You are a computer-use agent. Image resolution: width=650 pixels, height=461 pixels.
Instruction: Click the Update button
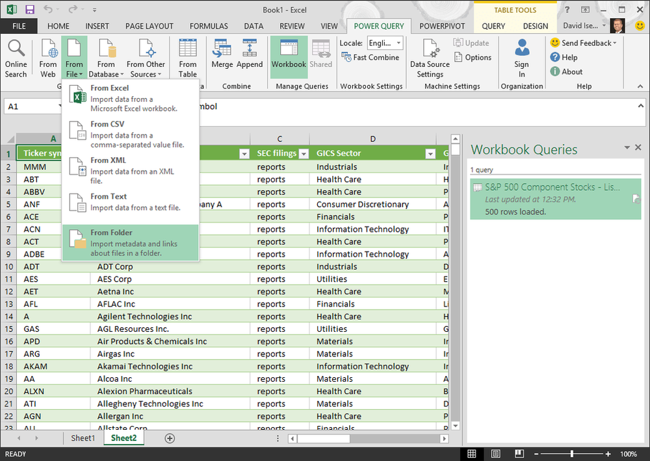click(471, 43)
